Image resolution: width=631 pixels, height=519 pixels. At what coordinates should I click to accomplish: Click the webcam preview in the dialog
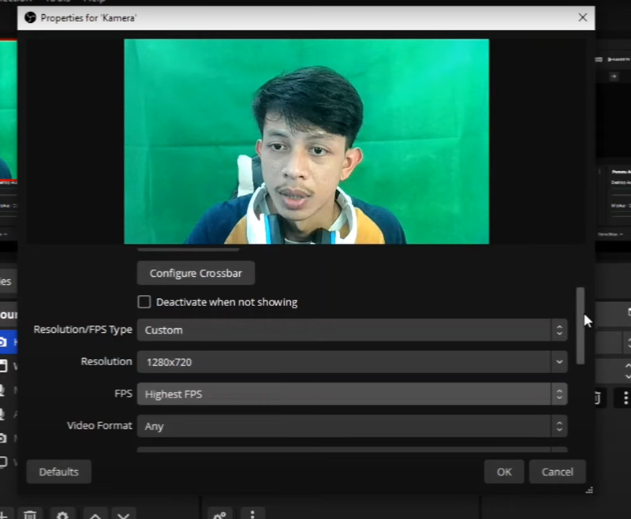point(306,142)
